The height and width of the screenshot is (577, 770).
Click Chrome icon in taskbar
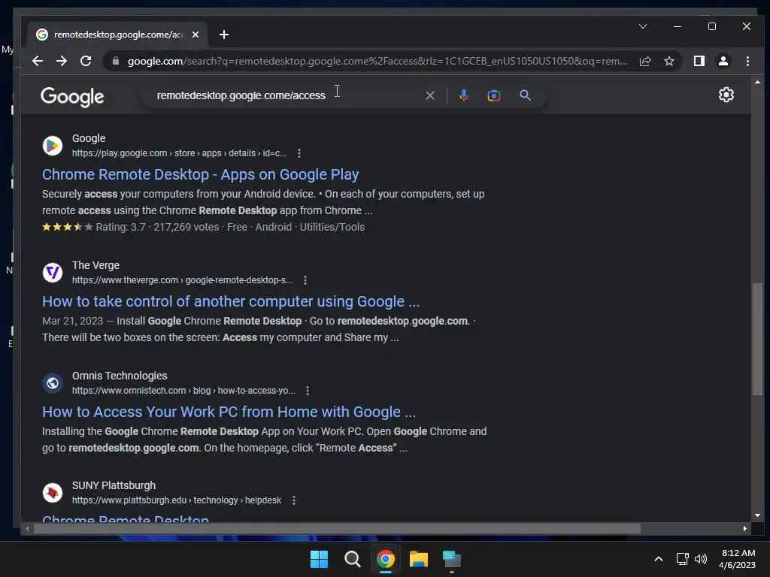(x=386, y=559)
